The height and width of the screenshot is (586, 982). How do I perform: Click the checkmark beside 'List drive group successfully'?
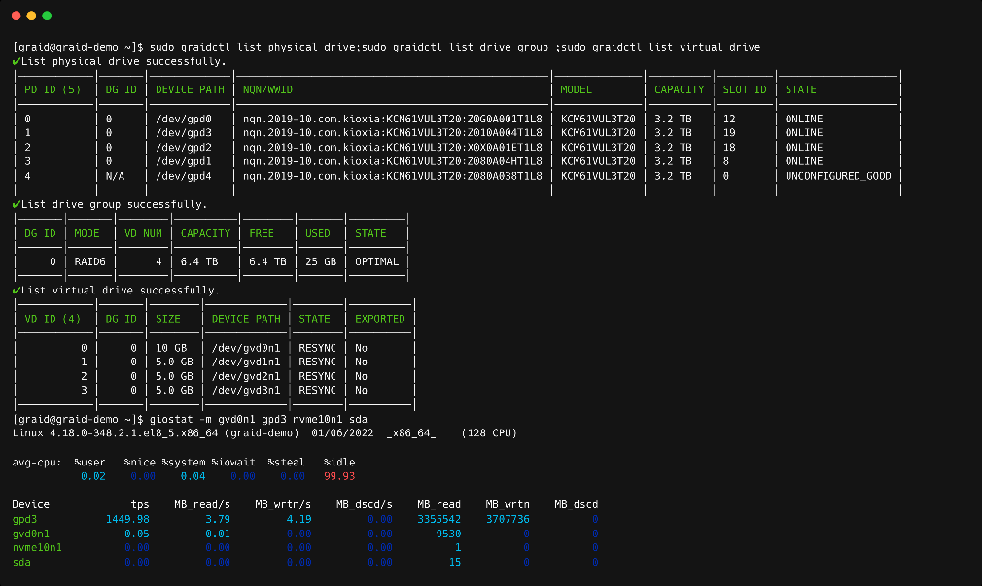tap(18, 203)
